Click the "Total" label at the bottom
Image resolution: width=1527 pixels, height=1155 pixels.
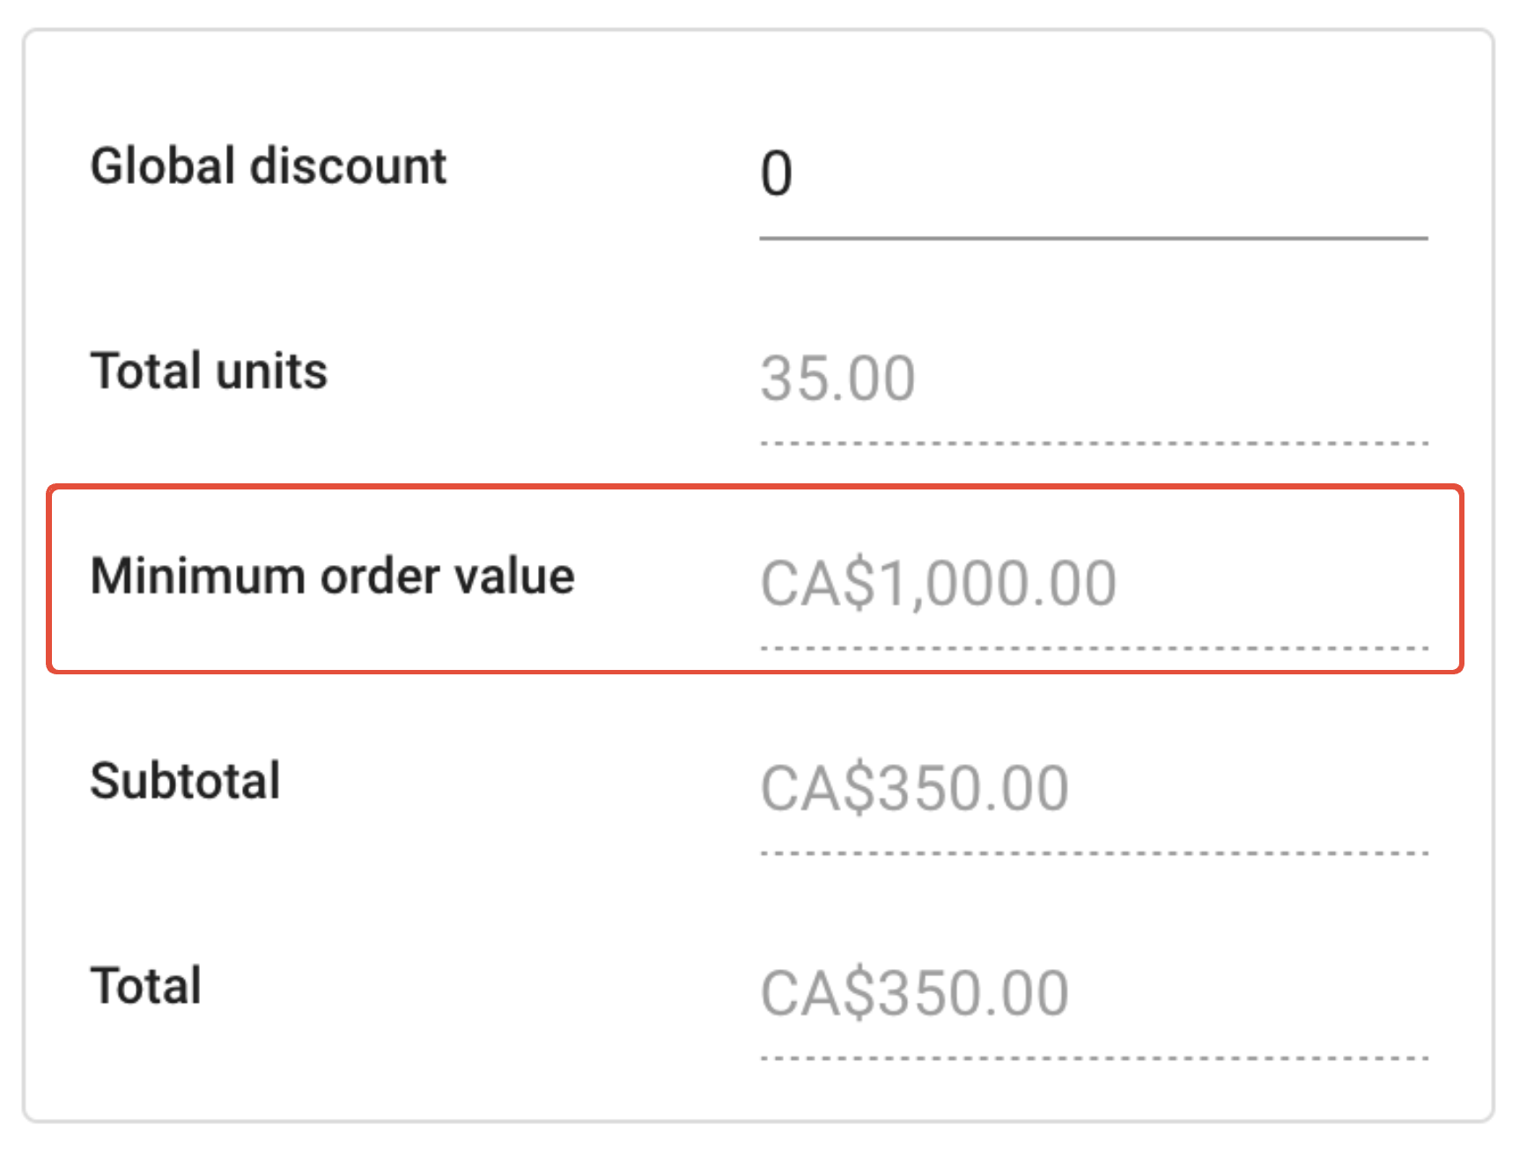(x=146, y=986)
